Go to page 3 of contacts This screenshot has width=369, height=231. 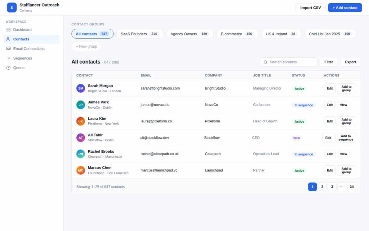tap(332, 187)
